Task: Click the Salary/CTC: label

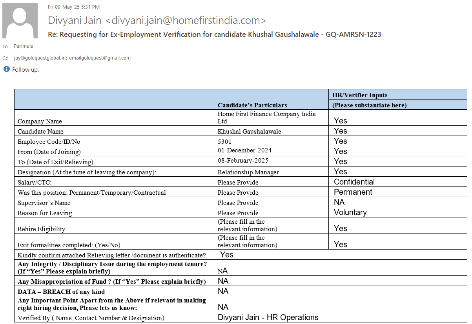Action: (x=35, y=182)
